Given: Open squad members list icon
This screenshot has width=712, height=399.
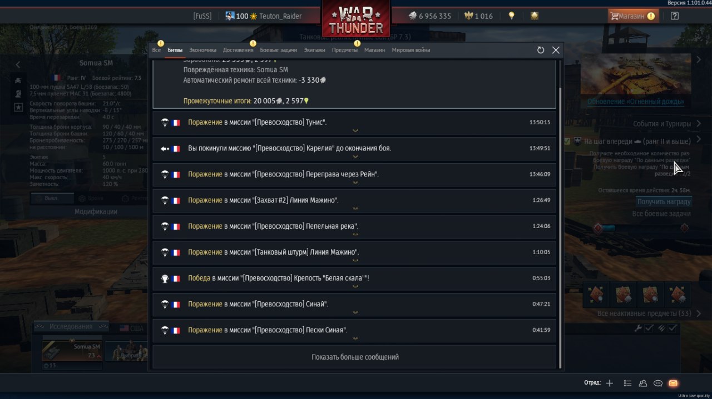Looking at the screenshot, I should coord(627,383).
